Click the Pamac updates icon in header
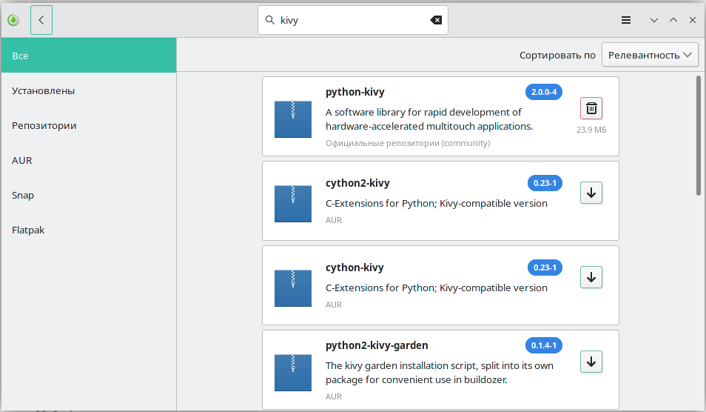Image resolution: width=706 pixels, height=412 pixels. click(x=13, y=20)
